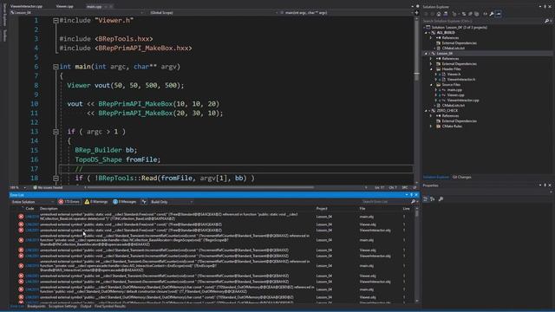Sort errors by the Description column header
The image size is (555, 312).
pos(49,209)
